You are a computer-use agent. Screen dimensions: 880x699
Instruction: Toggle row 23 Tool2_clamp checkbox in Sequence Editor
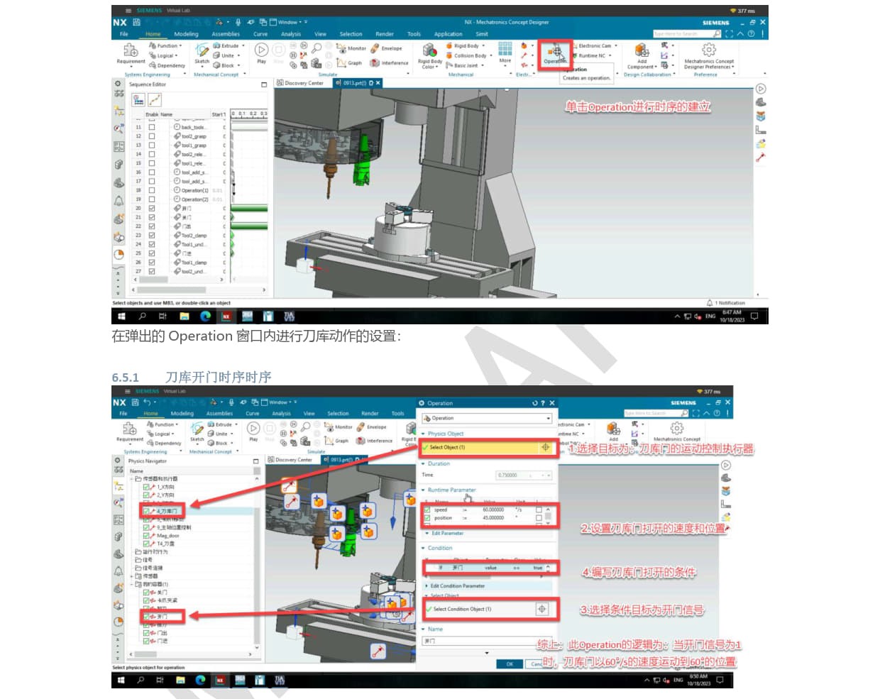tap(151, 235)
